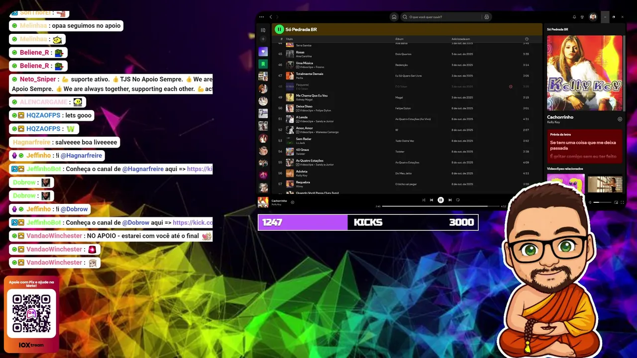Toggle repeat in the player
Viewport: 637px width, 358px height.
(458, 200)
